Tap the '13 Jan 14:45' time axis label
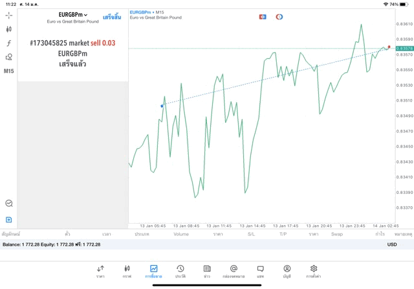This screenshot has height=289, width=414. (252, 226)
